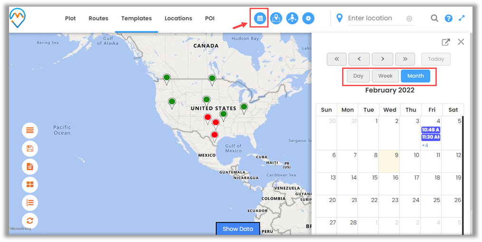Image resolution: width=482 pixels, height=242 pixels.
Task: Expand the +4 more events link
Action: tap(425, 145)
